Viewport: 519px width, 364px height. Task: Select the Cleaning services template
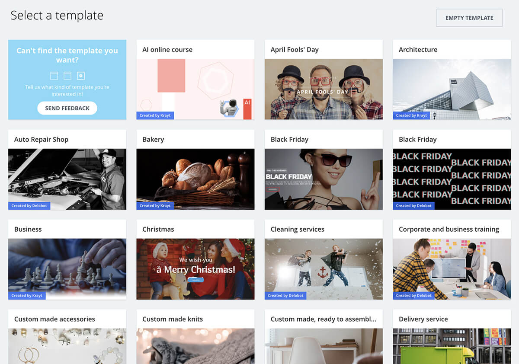(324, 268)
